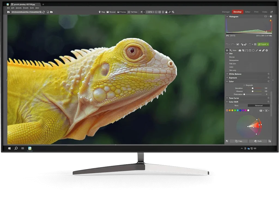Select the Filter Brush tool
Screen dimensions: 279x198
(257, 50)
